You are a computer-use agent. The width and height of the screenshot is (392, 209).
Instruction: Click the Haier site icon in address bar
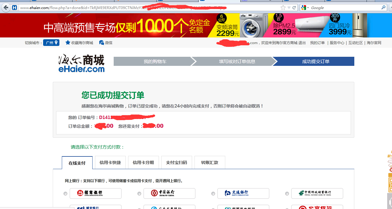(14, 8)
